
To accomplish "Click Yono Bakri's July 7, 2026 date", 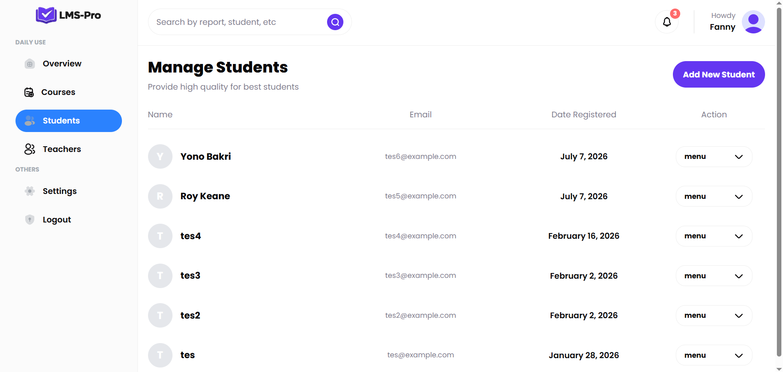I will point(584,156).
